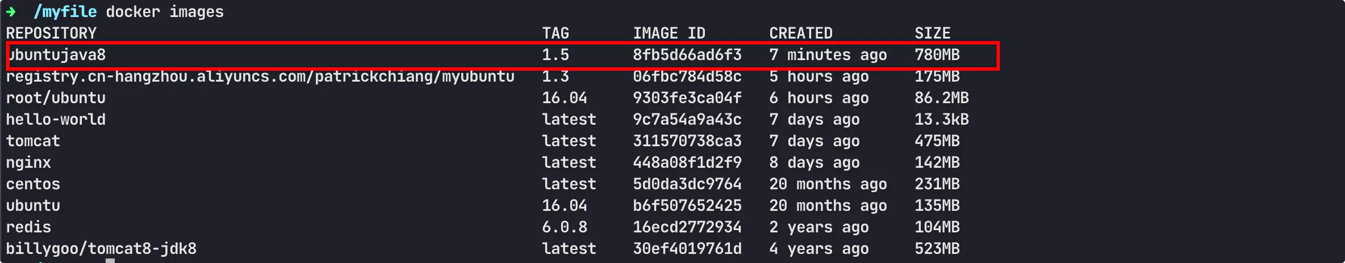Select the root/ubuntu repository name
The height and width of the screenshot is (263, 1345).
[x=56, y=98]
